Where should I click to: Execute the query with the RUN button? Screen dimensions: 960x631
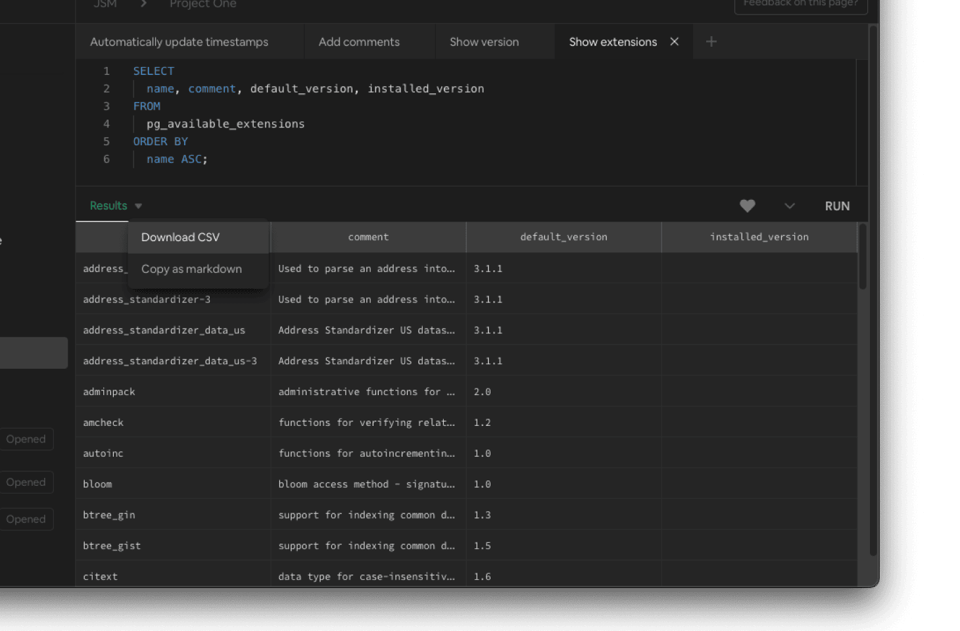point(836,206)
